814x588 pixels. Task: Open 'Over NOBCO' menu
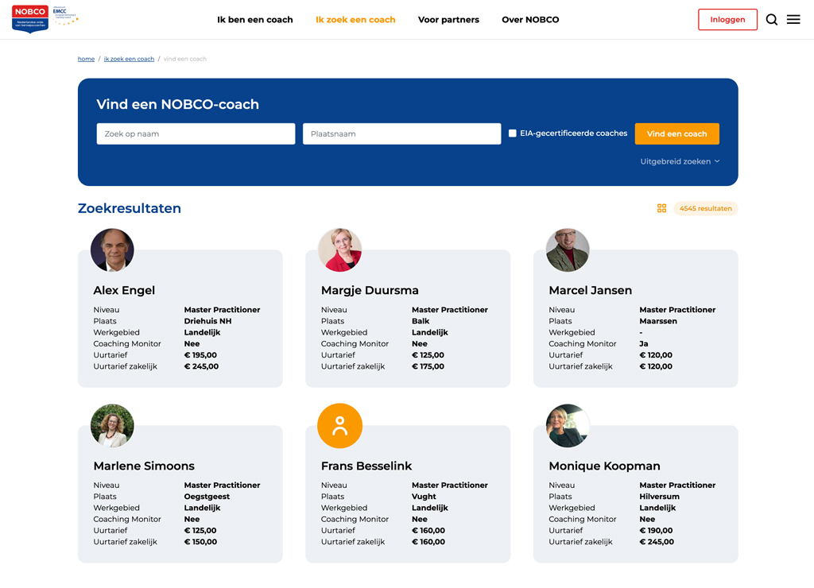[x=530, y=20]
